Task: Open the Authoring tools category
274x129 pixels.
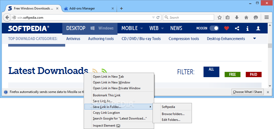Action: (x=101, y=39)
